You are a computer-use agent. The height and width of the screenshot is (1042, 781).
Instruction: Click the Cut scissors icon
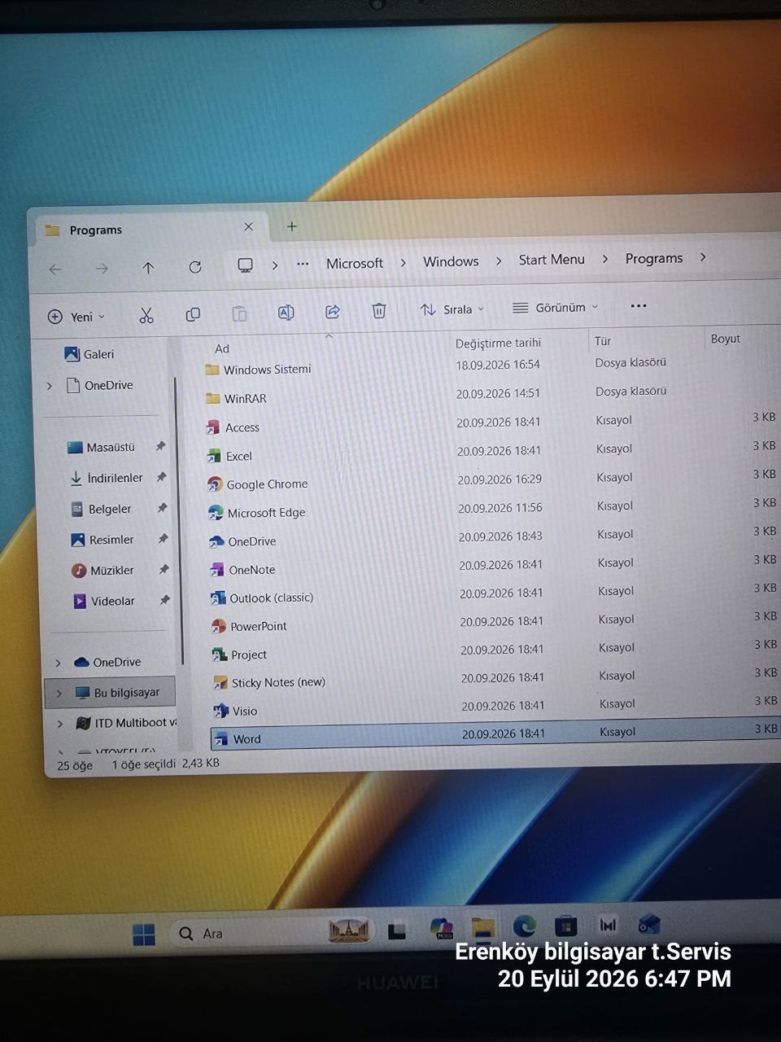(x=146, y=316)
